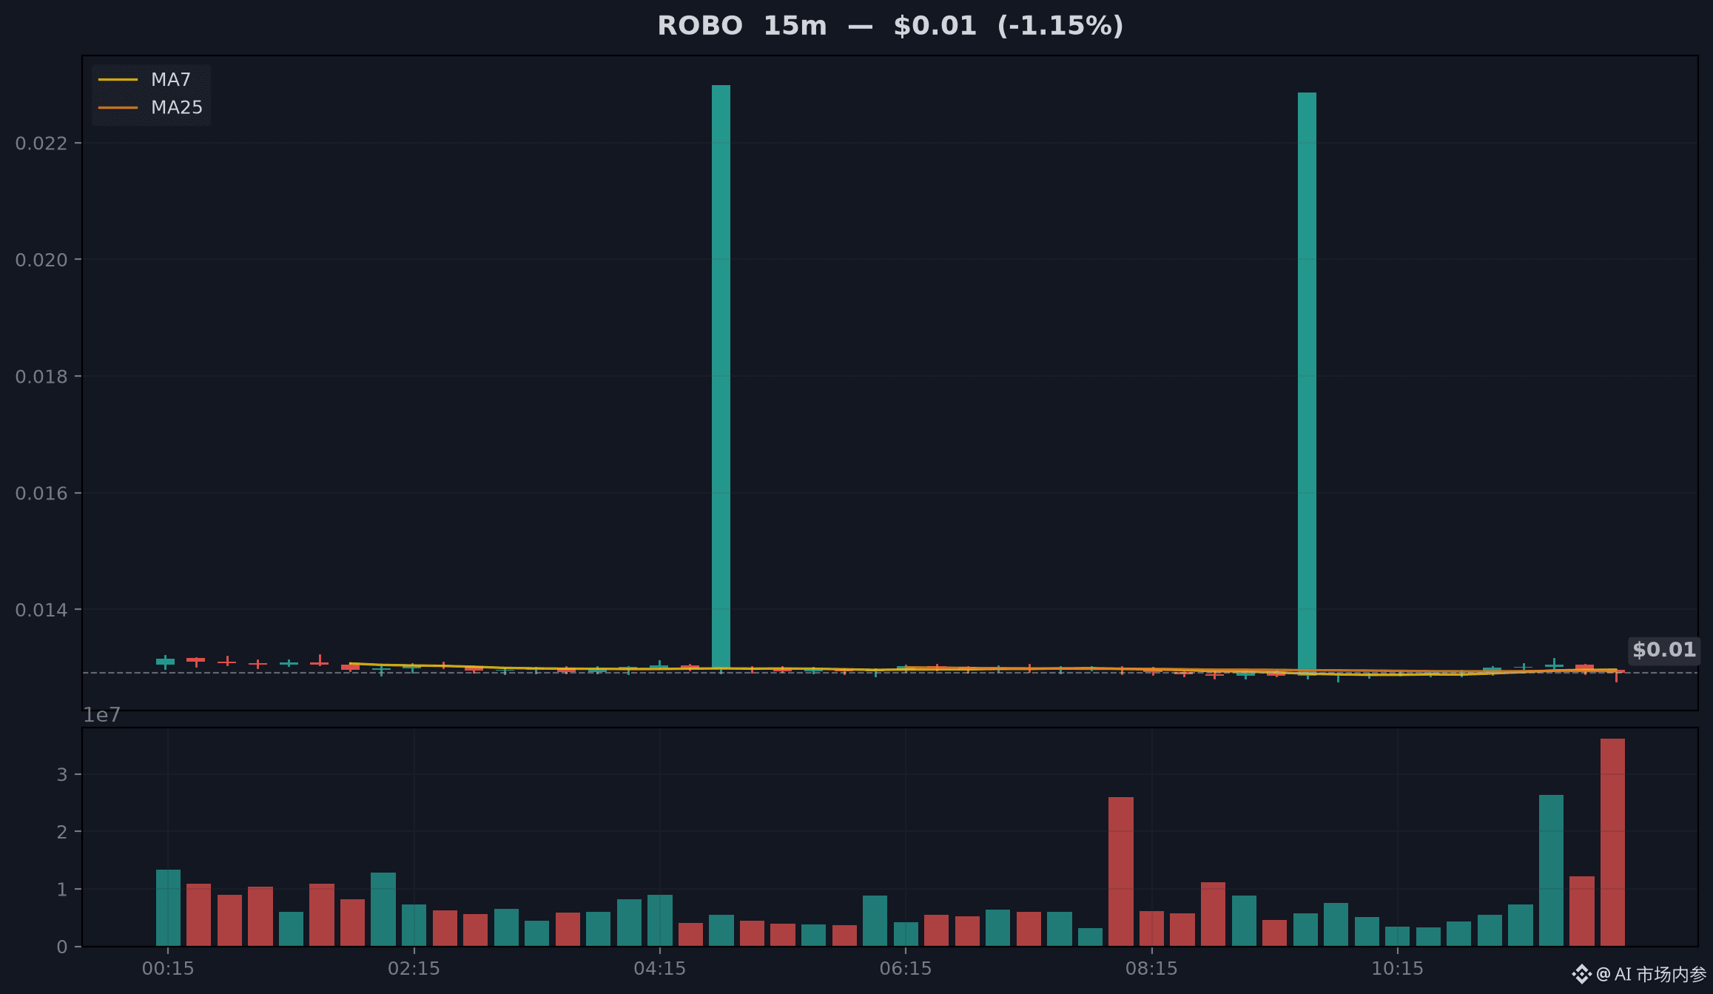Click the "02:15" time axis label
This screenshot has height=994, width=1713.
414,969
